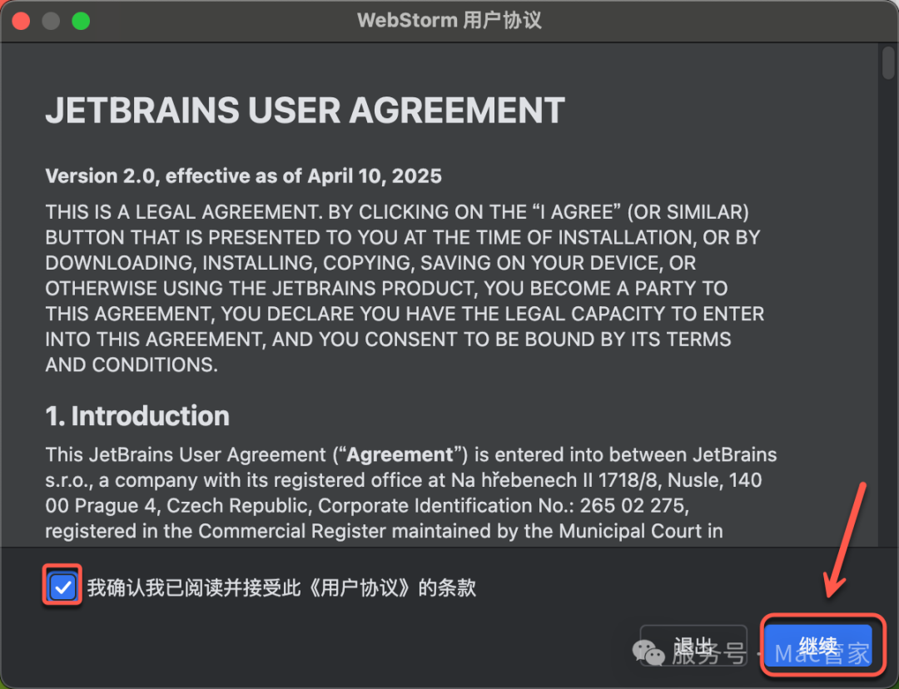
Task: Click the empty scrollbar track below the thumb
Action: click(x=888, y=333)
